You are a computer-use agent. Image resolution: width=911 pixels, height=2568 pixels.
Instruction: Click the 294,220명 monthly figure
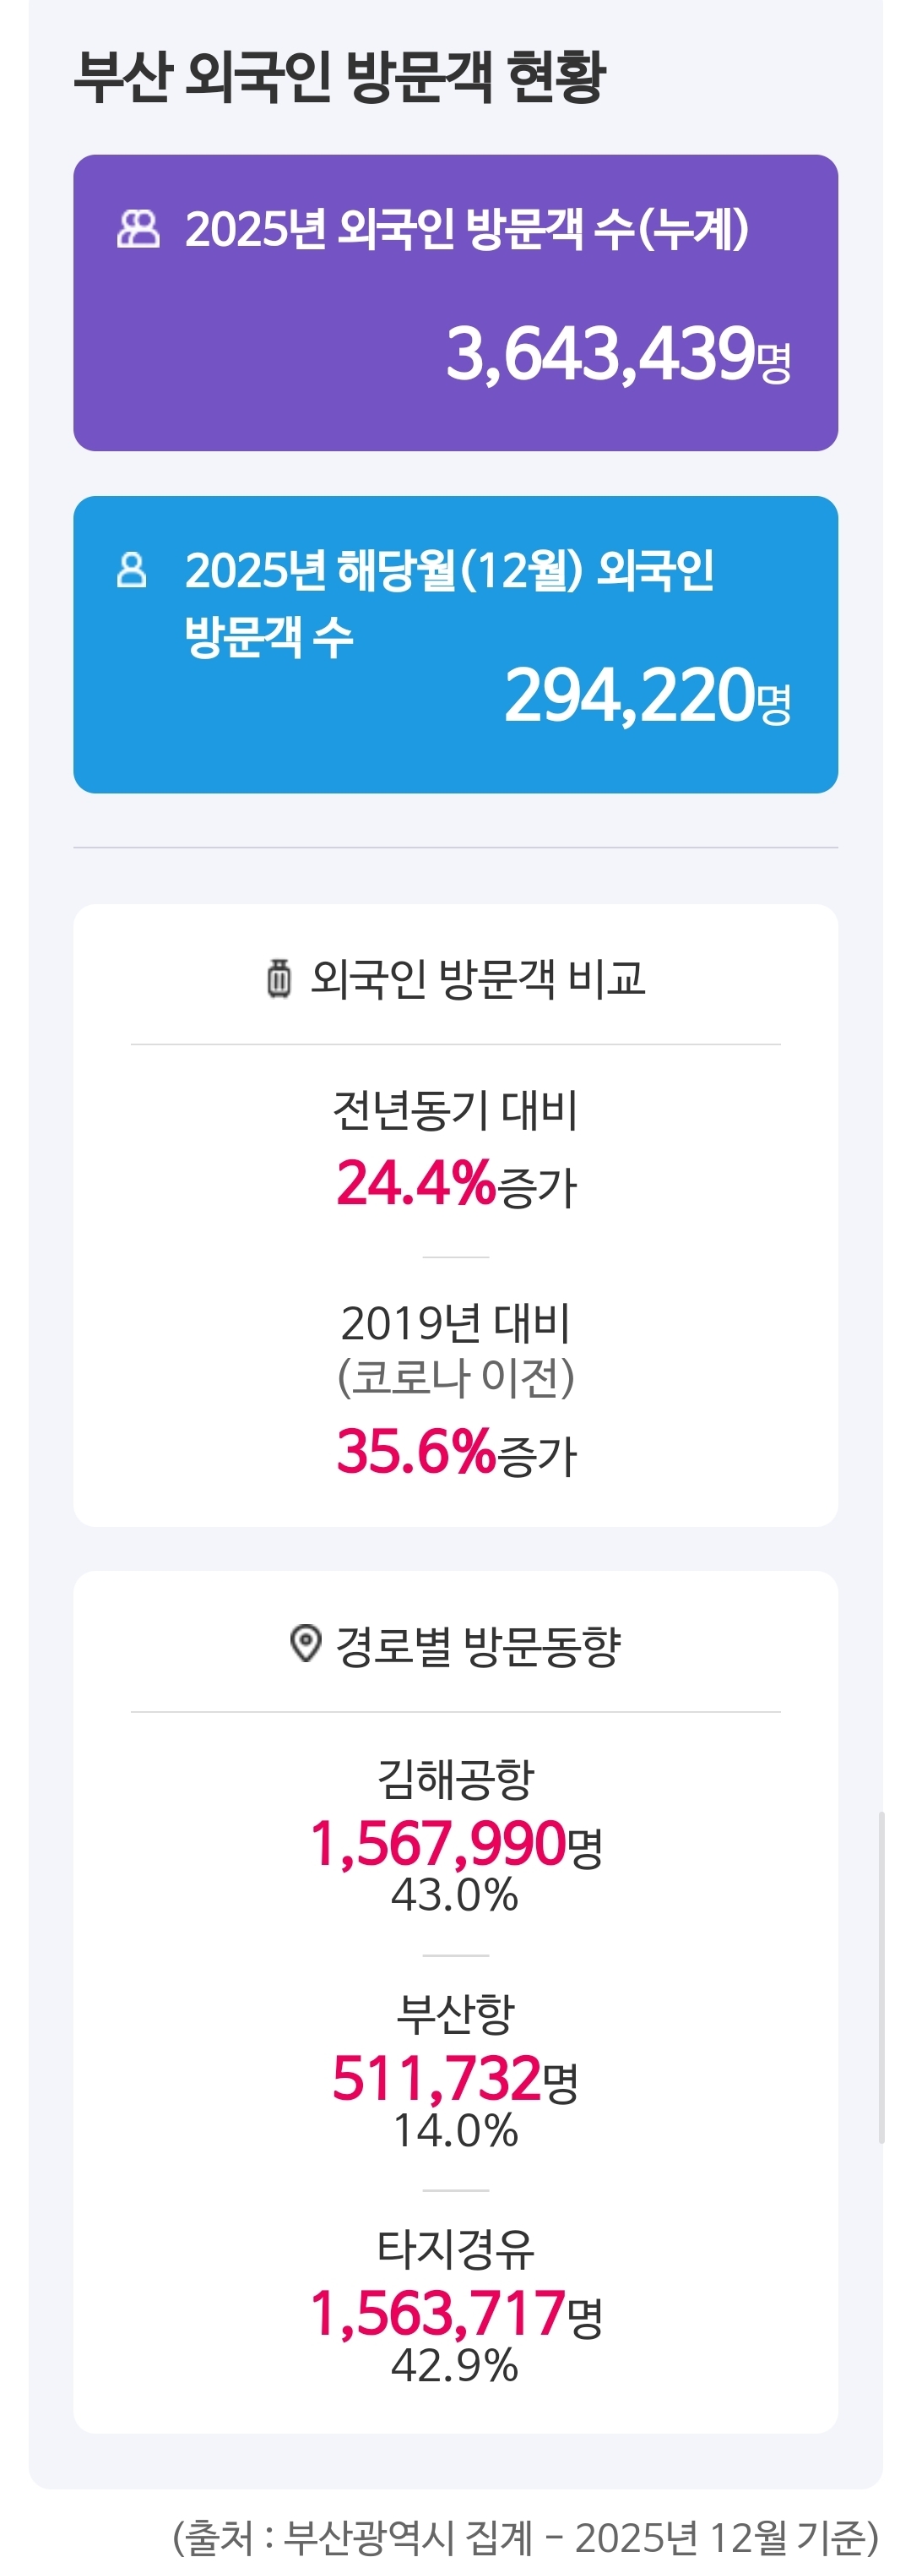[x=648, y=695]
